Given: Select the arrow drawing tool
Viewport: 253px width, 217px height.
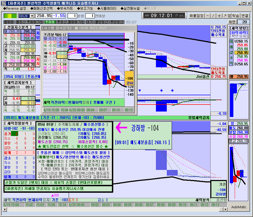Looking at the screenshot, I should pyautogui.click(x=225, y=16).
